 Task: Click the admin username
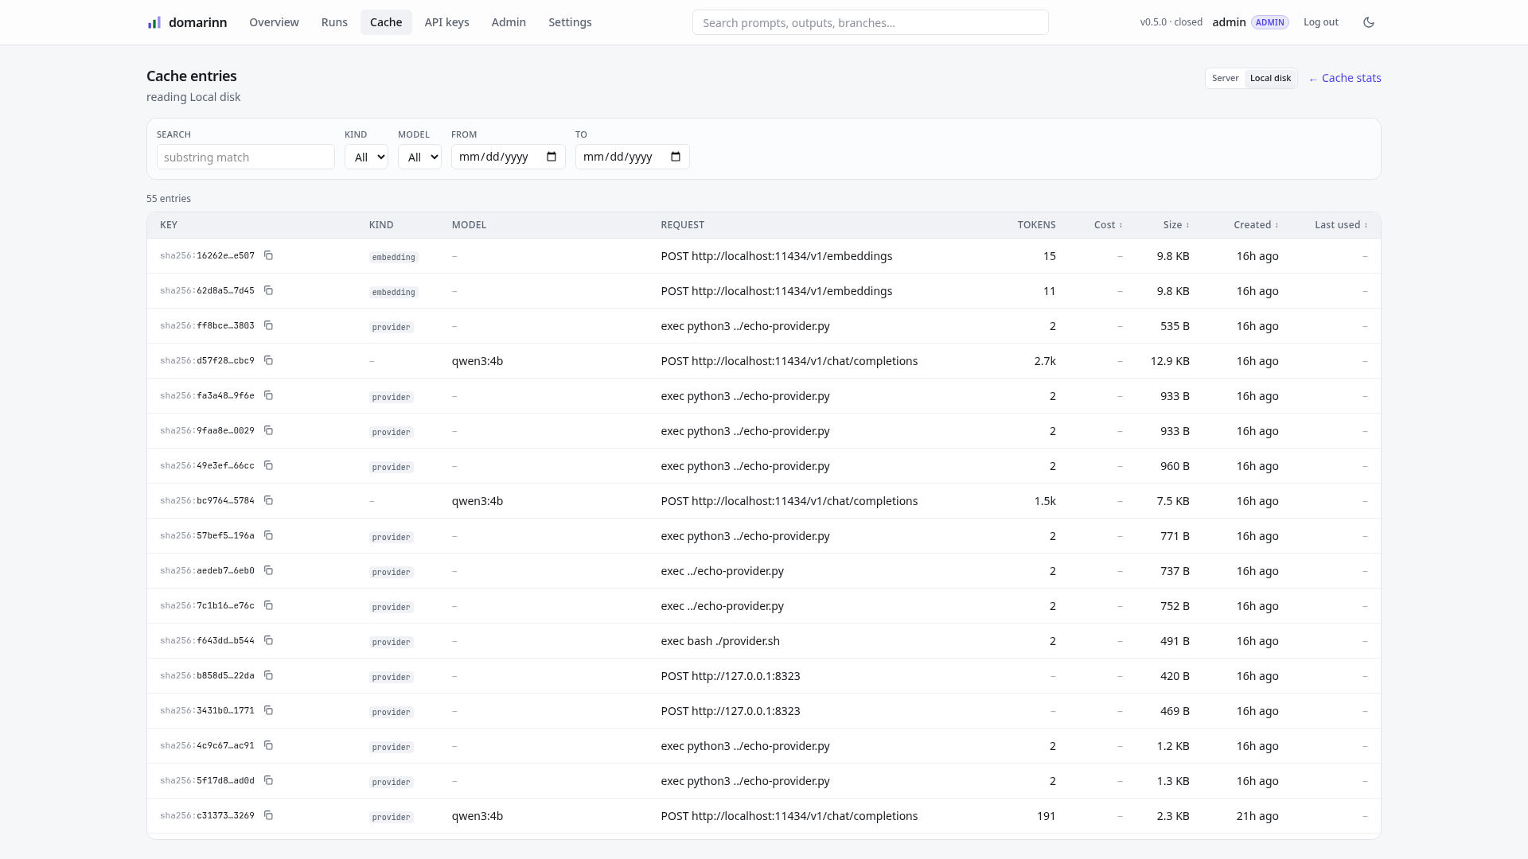(x=1229, y=22)
